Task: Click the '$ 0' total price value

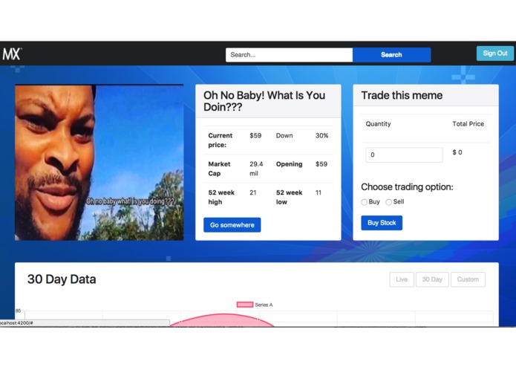Action: click(x=457, y=152)
